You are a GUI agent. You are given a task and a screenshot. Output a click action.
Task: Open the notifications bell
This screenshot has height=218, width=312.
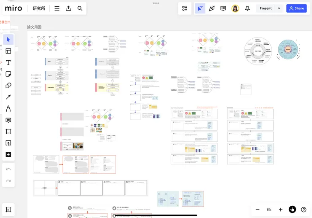point(247,8)
